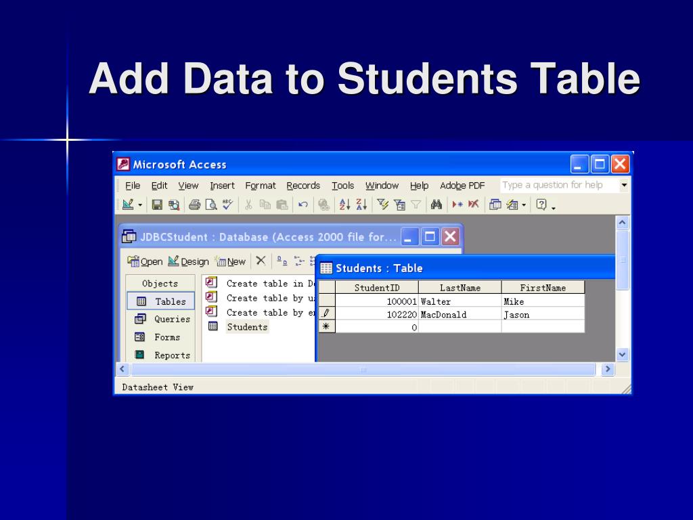Click the vertical scrollbar down arrow
This screenshot has width=693, height=520.
(x=623, y=354)
